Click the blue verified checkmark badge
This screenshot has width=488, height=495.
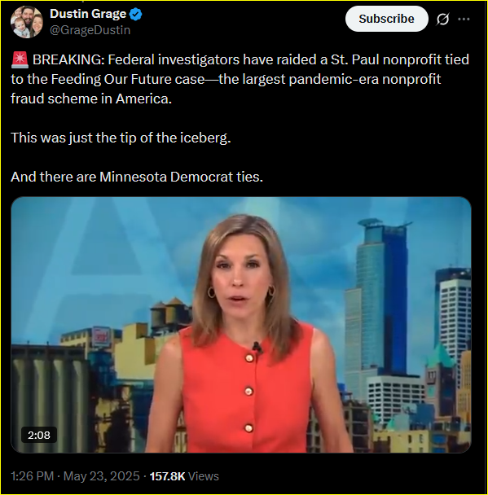point(136,14)
